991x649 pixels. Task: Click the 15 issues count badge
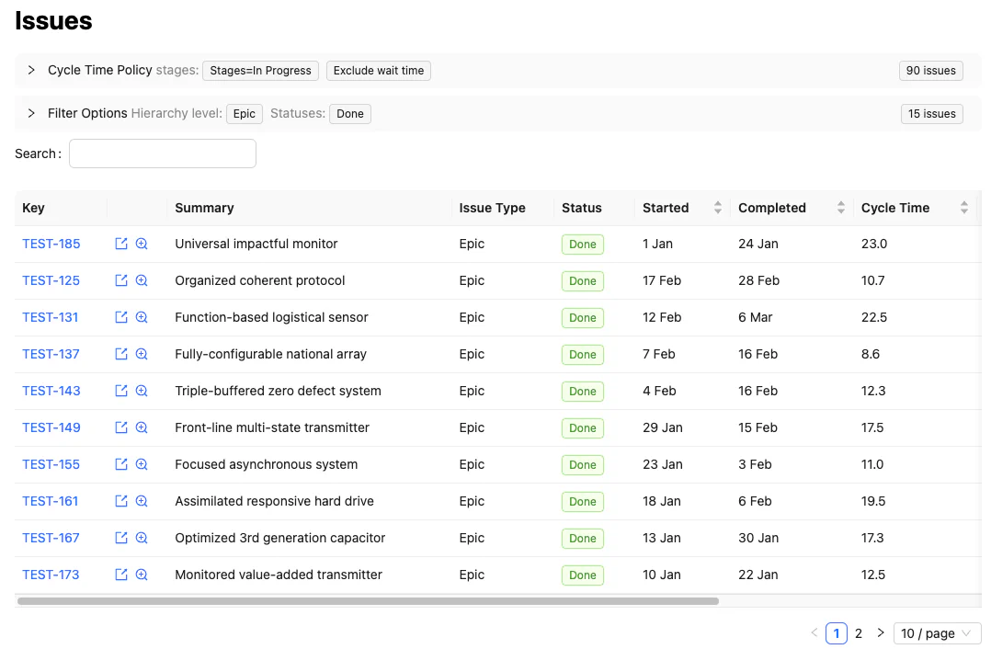931,114
